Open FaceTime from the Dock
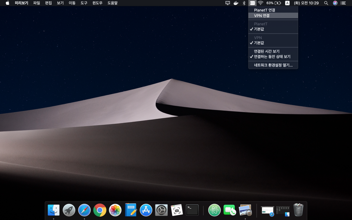The width and height of the screenshot is (352, 220). (x=230, y=210)
